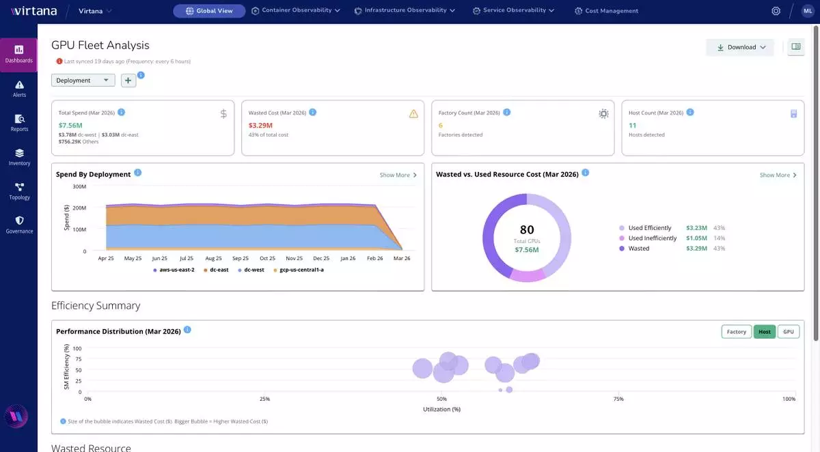This screenshot has width=820, height=452.
Task: Open Alerts from the sidebar
Action: coord(19,87)
